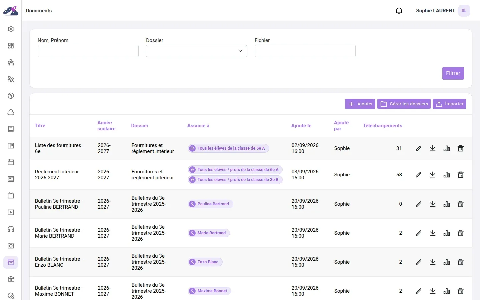Click the Importer button
480x300 pixels.
449,104
